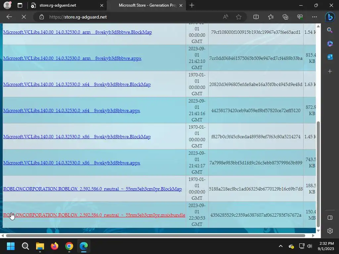The width and height of the screenshot is (339, 254).
Task: Switch to store.rg-adguerd.net tab
Action: point(67,5)
